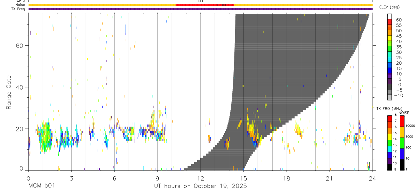
Task: Click the purple TX Freq strip at top
Action: 200,9
